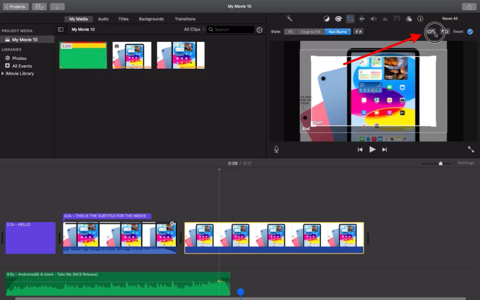The height and width of the screenshot is (300, 480).
Task: Toggle the media browser display button
Action: tap(39, 6)
